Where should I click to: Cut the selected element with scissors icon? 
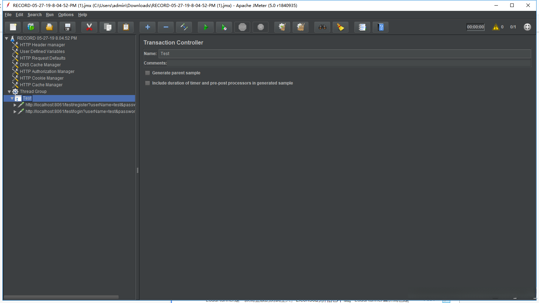89,27
